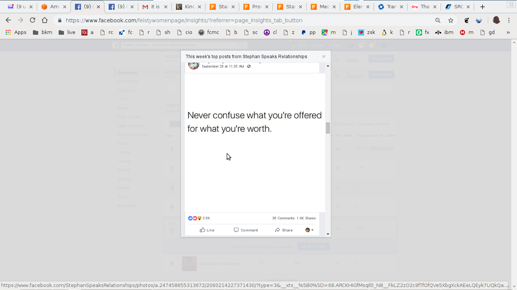Image resolution: width=517 pixels, height=290 pixels.
Task: Click the public globe icon beside the timestamp
Action: (x=249, y=66)
